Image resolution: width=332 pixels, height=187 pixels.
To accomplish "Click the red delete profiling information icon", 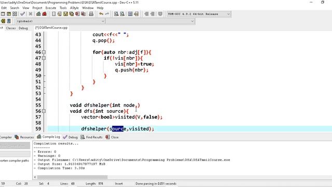I will tap(44, 14).
